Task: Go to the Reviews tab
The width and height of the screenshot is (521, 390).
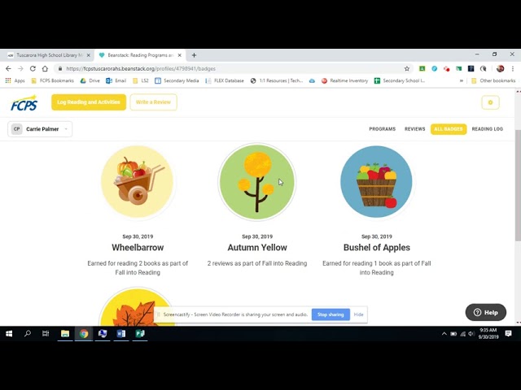Action: click(x=414, y=129)
